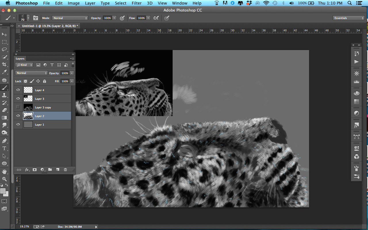Select the Move tool
Viewport: 368px width, 230px height.
[4, 34]
